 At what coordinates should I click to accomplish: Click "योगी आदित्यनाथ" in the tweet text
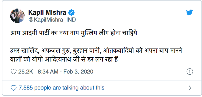point(64,59)
